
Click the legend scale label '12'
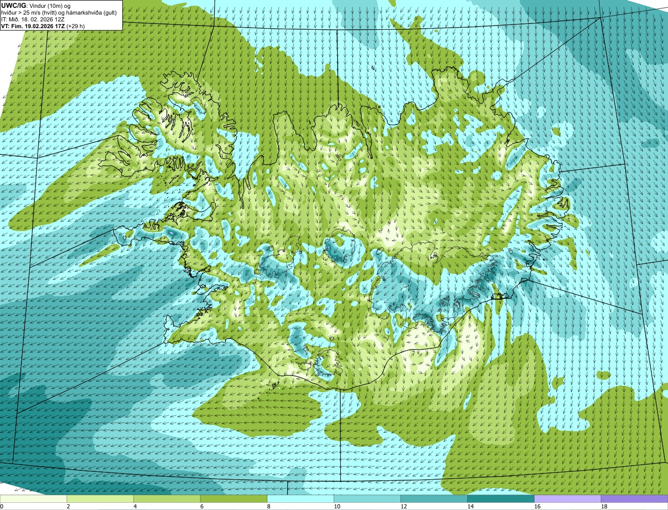point(404,506)
